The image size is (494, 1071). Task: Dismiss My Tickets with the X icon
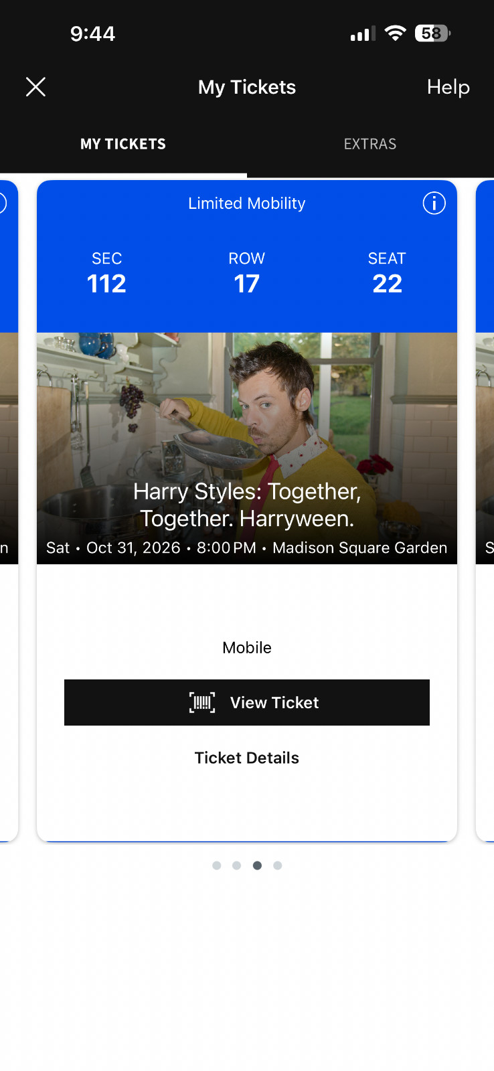pyautogui.click(x=35, y=87)
